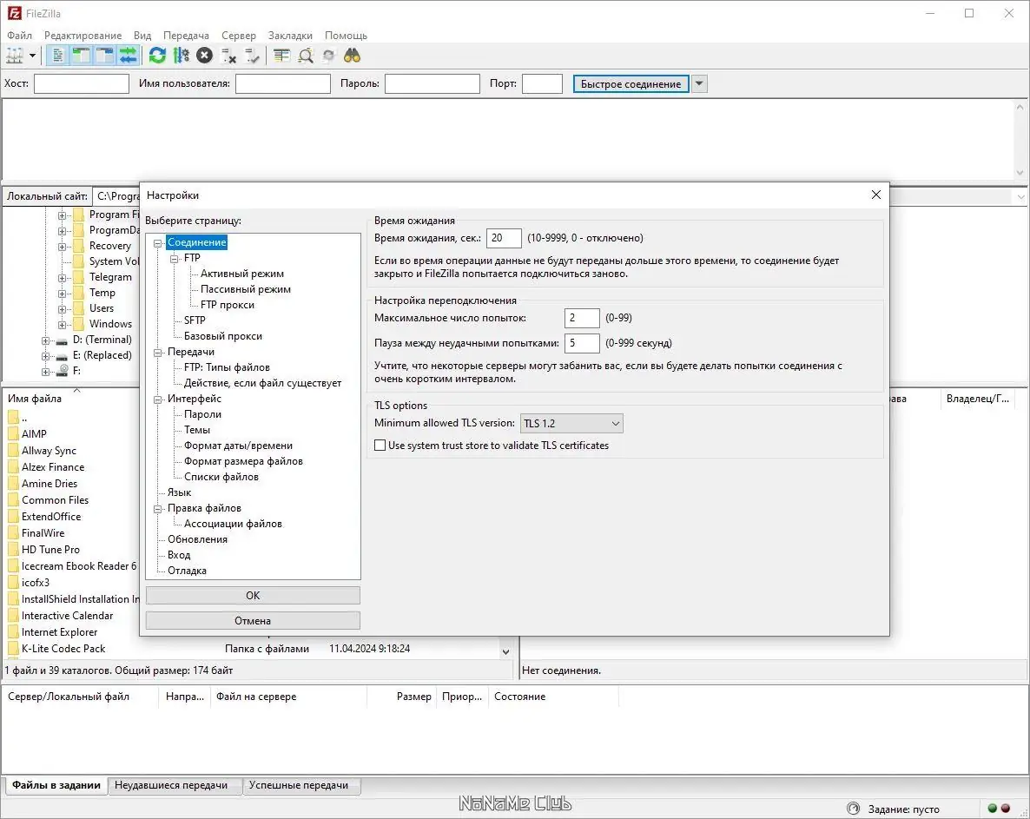Collapse the Правка файлов tree node
1030x819 pixels.
click(158, 509)
